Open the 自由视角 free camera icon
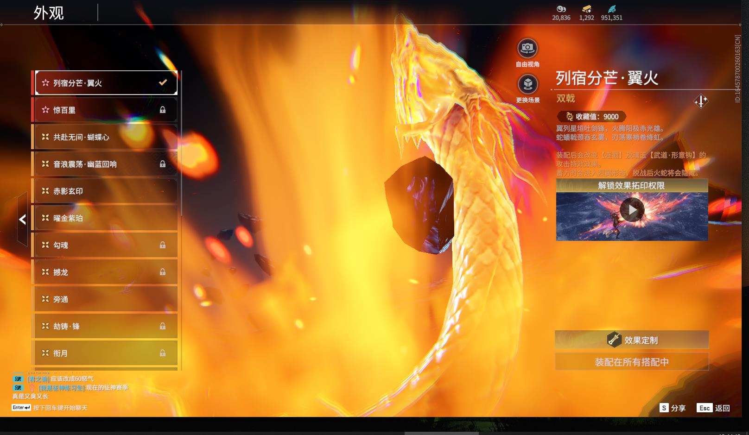749x435 pixels. 527,48
